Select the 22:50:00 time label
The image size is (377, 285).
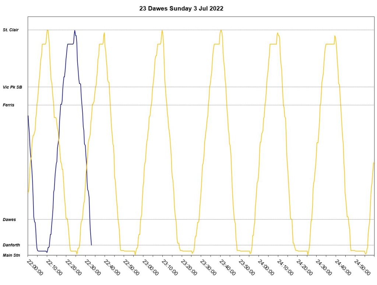click(x=132, y=268)
